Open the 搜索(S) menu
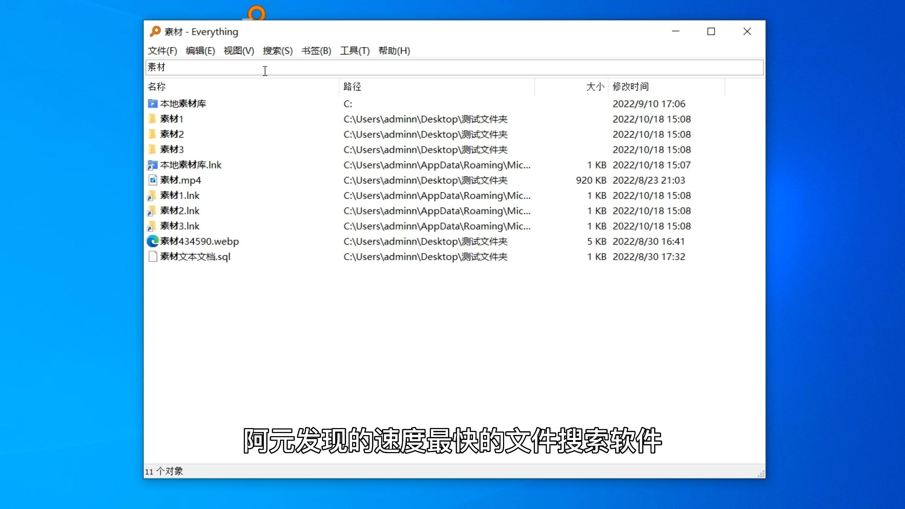905x509 pixels. (x=278, y=51)
